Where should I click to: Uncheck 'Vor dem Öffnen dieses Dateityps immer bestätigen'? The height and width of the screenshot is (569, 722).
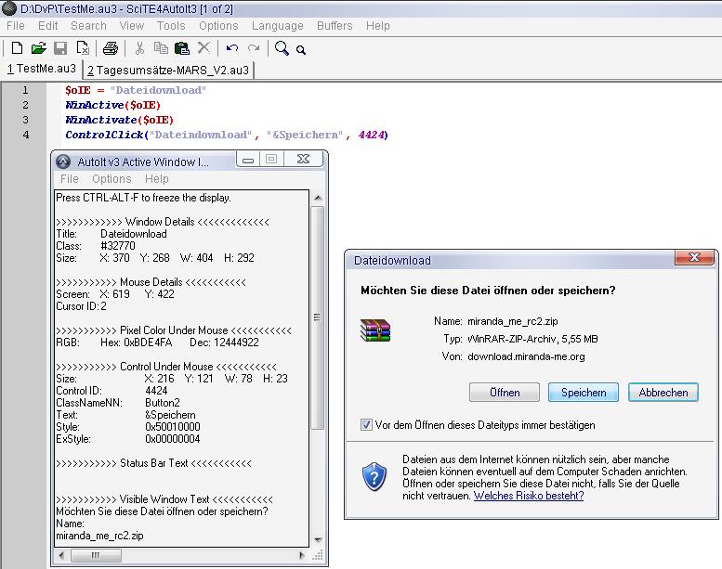[366, 425]
